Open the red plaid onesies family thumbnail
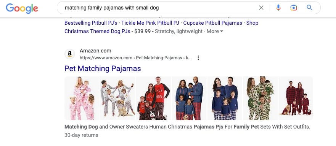 pyautogui.click(x=296, y=98)
